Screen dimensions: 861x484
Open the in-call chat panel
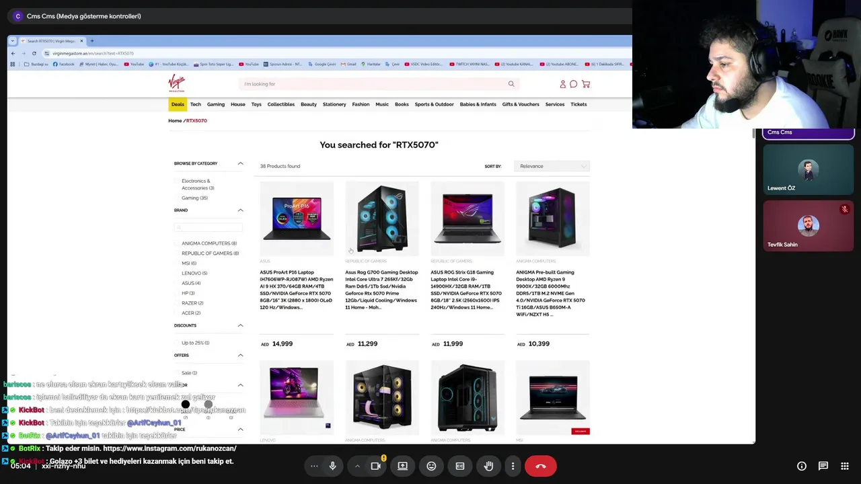pos(823,466)
